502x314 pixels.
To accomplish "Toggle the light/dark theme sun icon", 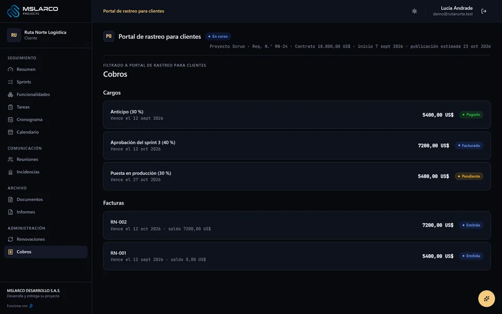I will [x=414, y=11].
